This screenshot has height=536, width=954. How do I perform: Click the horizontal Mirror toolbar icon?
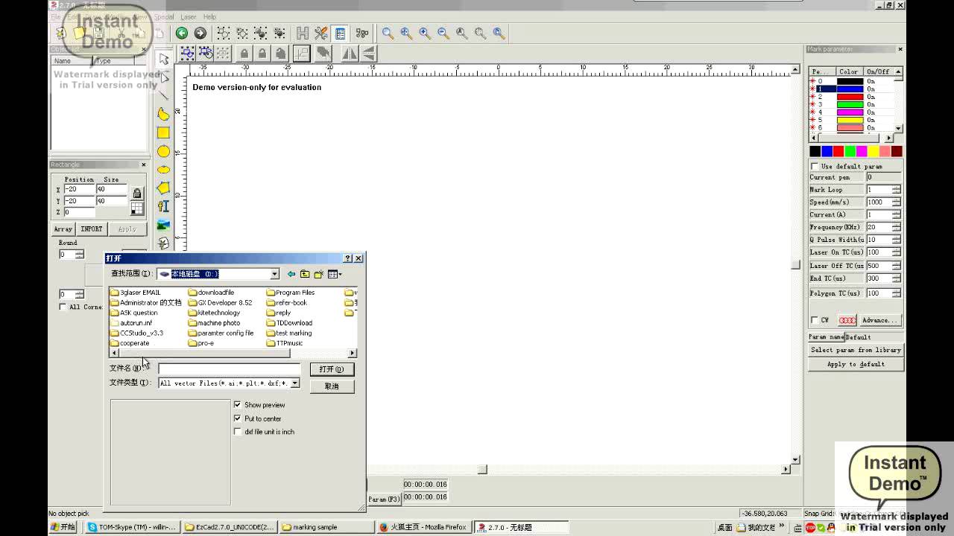pos(350,53)
